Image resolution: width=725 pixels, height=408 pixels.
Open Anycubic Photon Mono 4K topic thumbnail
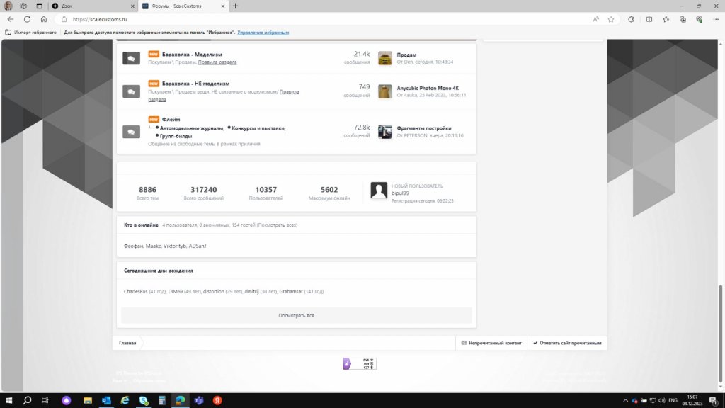pyautogui.click(x=385, y=91)
